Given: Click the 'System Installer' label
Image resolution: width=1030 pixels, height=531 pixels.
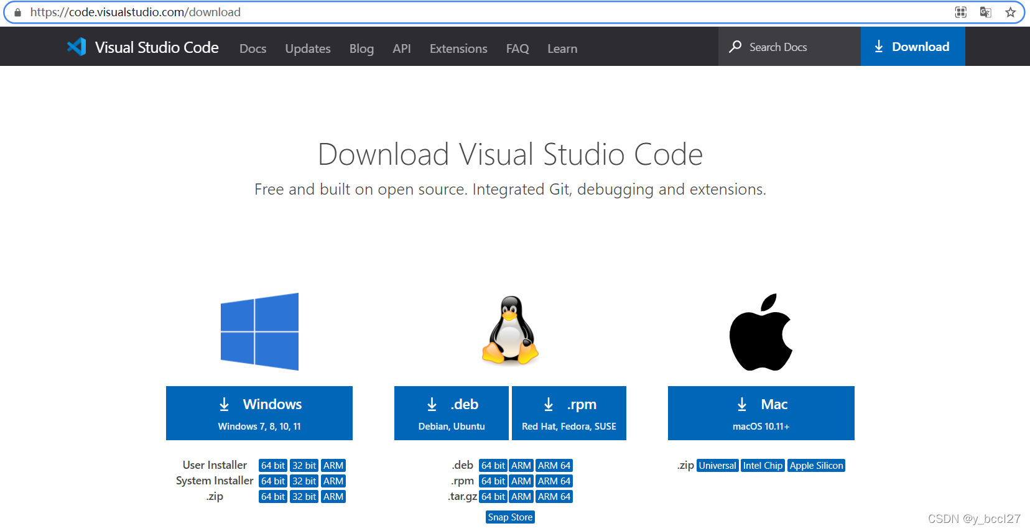Looking at the screenshot, I should (x=215, y=481).
